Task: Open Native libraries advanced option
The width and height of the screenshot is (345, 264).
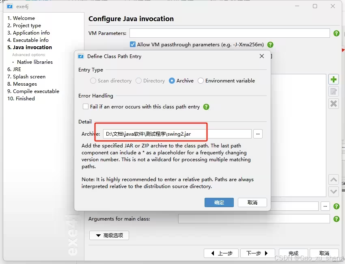Action: [35, 62]
